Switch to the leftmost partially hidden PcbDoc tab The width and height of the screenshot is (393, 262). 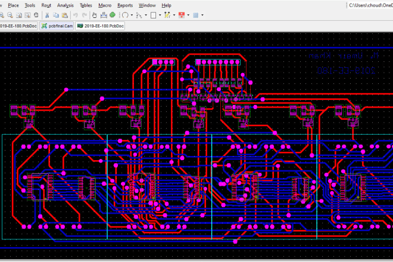coord(18,26)
